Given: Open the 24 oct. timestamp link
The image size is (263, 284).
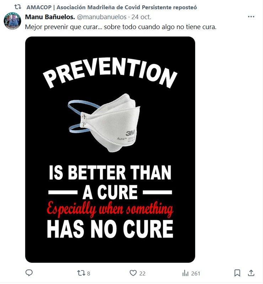Looking at the screenshot, I should (x=141, y=17).
